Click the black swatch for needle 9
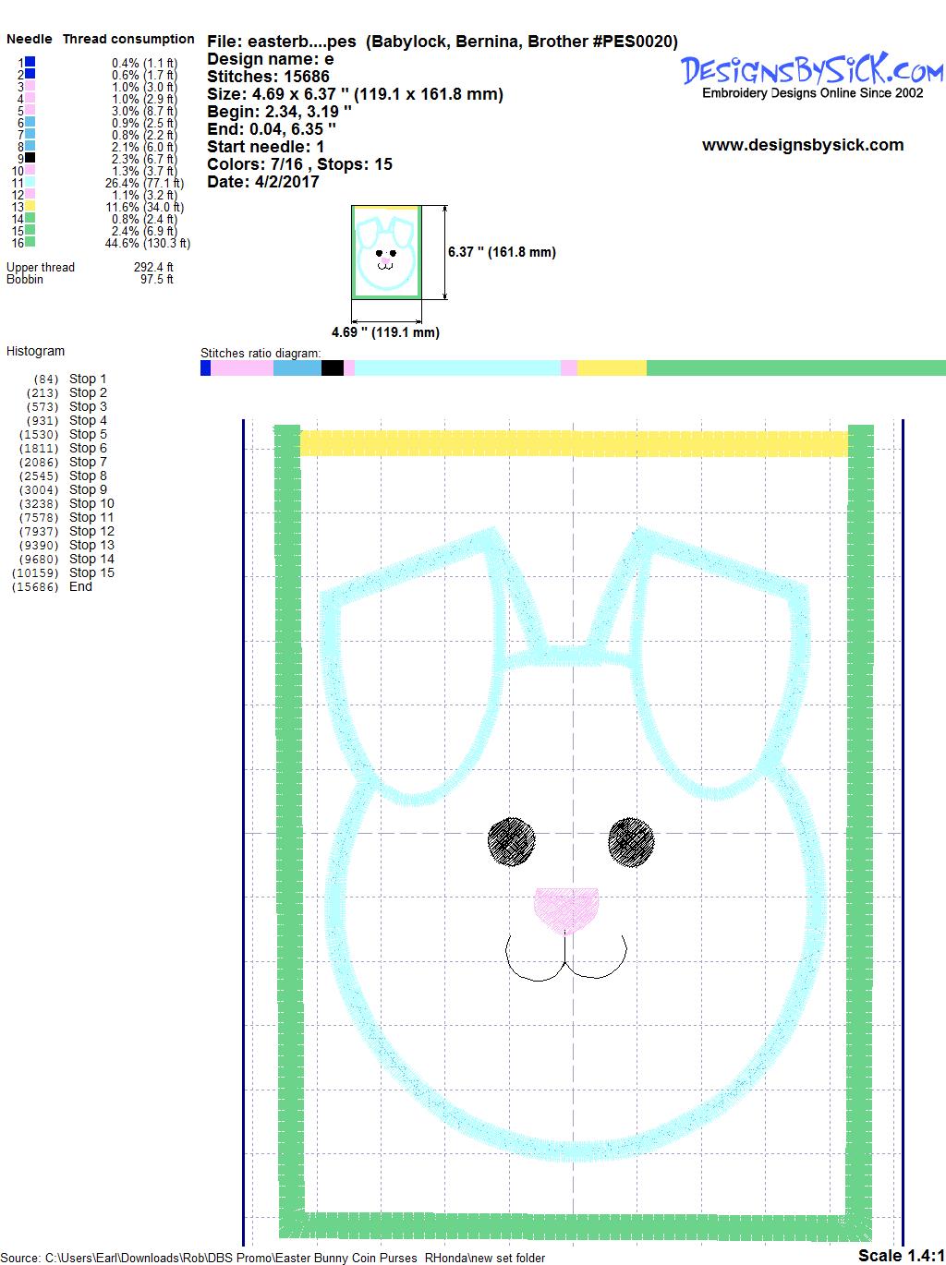Image resolution: width=946 pixels, height=1265 pixels. click(30, 158)
